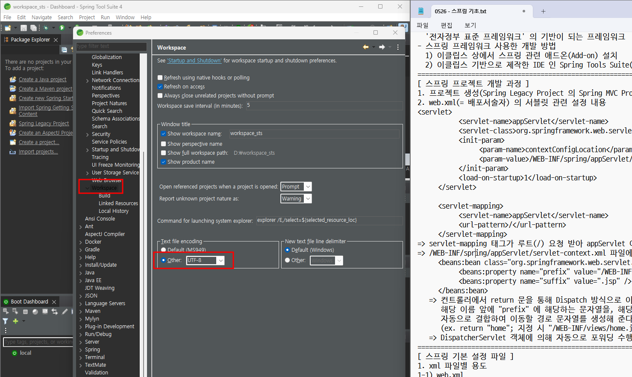Open the three-dot view menu in Boot Dashboard
Screen dimensions: 632x377
(x=6, y=330)
